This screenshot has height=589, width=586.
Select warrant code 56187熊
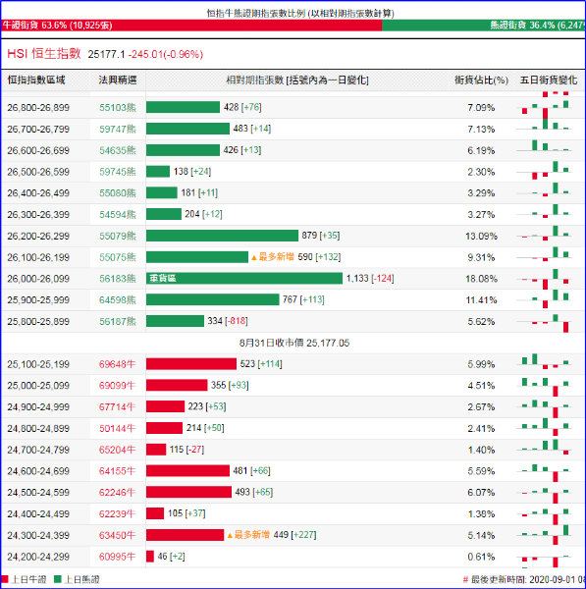click(118, 322)
